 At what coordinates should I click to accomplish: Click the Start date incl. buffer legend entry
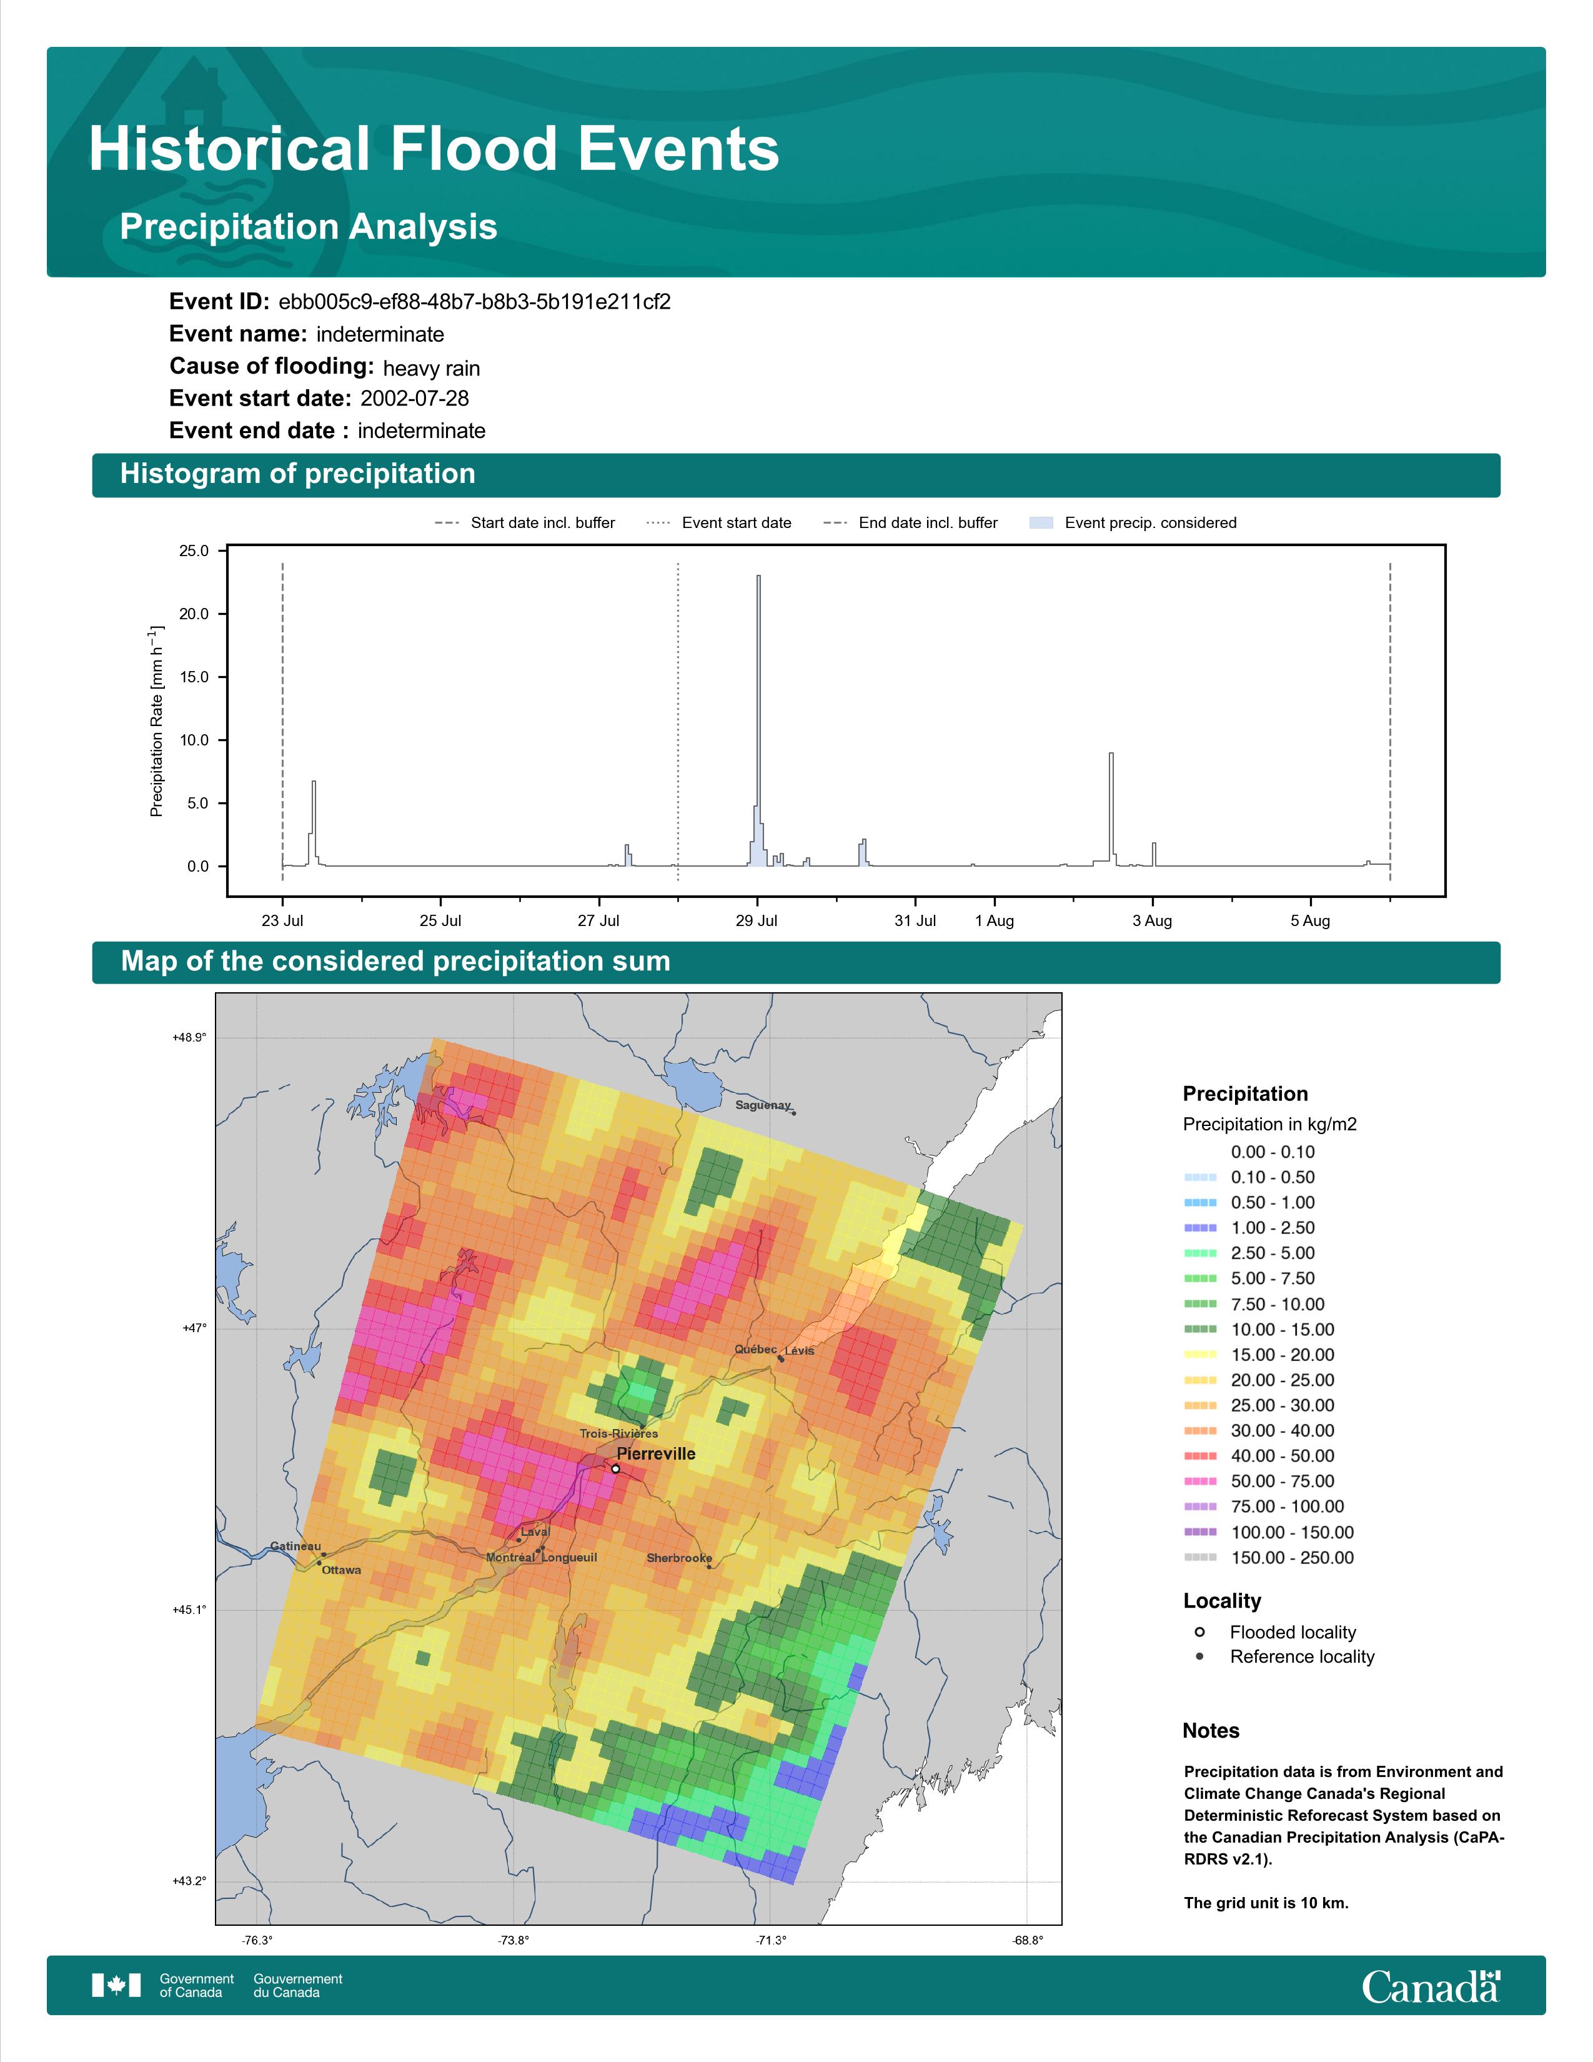click(525, 523)
